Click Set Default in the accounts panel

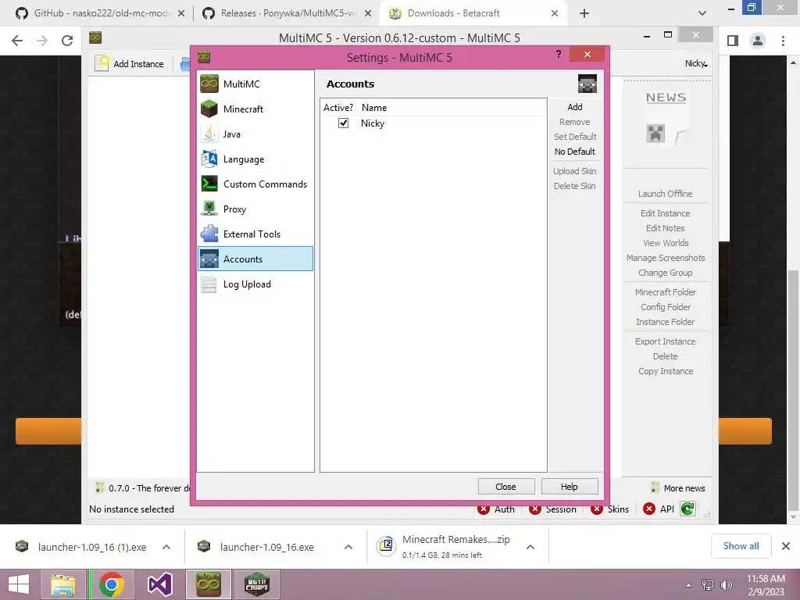pyautogui.click(x=574, y=137)
